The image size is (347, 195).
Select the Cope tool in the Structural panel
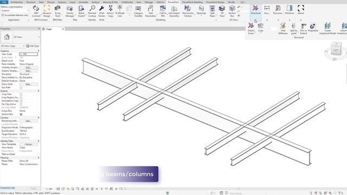[261, 28]
